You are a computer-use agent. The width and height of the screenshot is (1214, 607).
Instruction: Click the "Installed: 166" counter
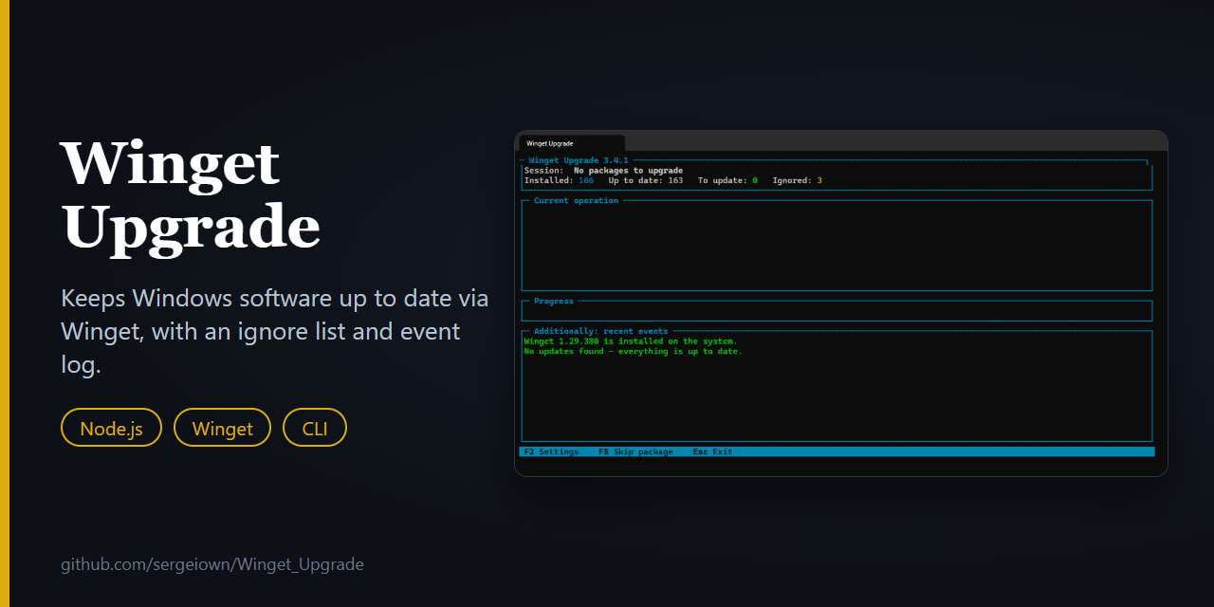(x=559, y=180)
